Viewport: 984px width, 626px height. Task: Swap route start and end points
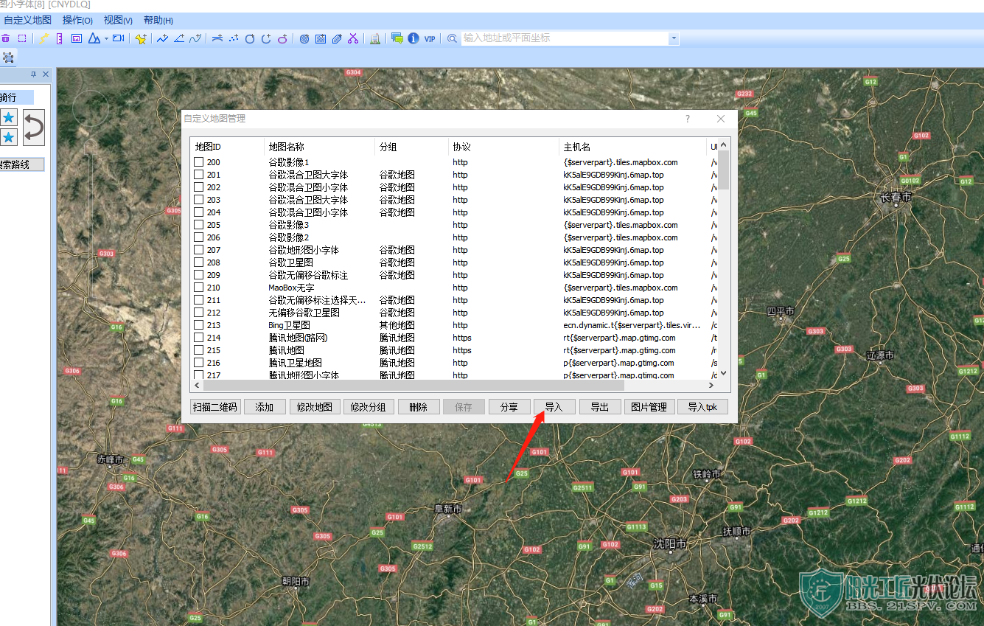pyautogui.click(x=34, y=128)
